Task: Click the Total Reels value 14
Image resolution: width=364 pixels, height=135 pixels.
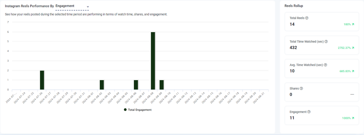Action: click(292, 24)
